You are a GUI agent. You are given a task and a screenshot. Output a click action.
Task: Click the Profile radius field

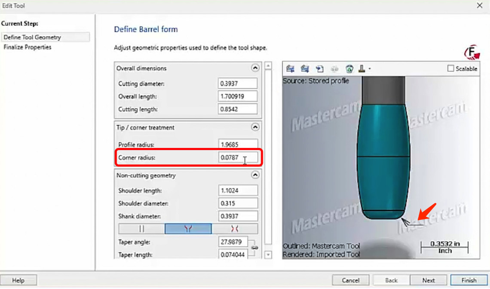point(238,144)
